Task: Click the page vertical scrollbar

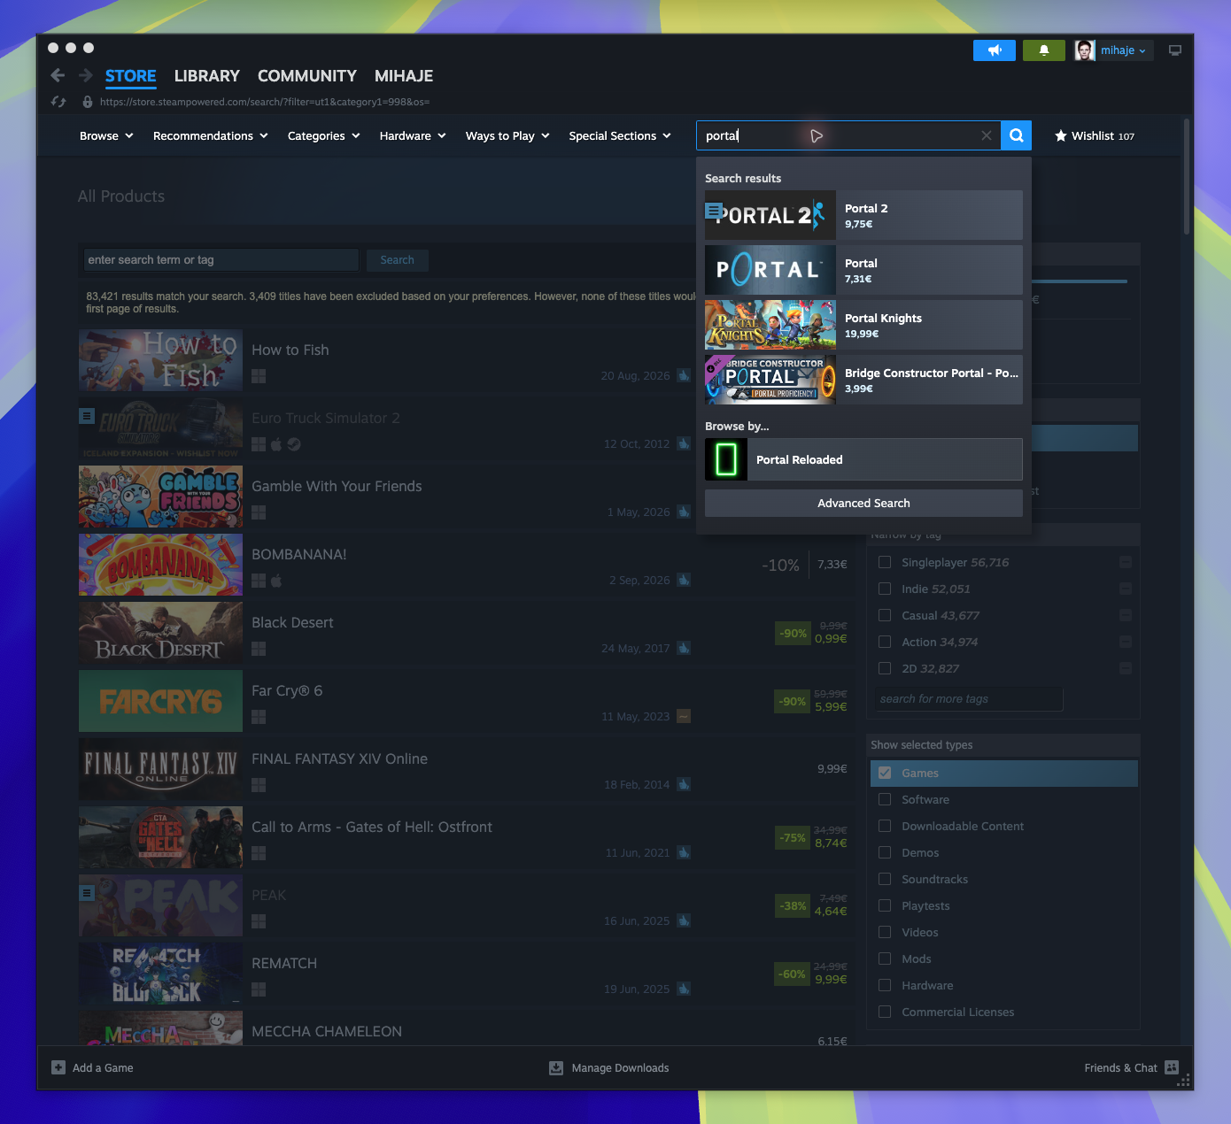Action: (x=1187, y=177)
